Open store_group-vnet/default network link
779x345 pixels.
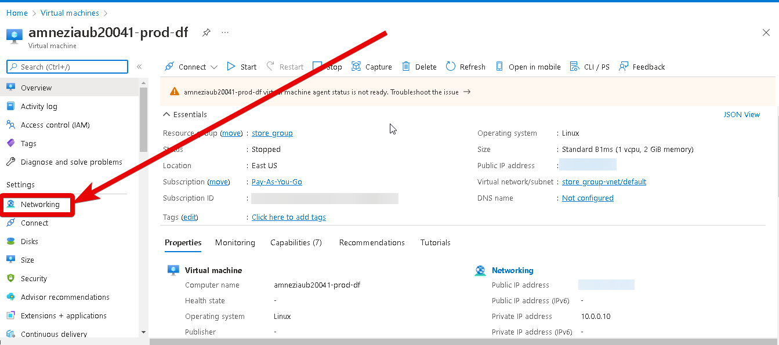pyautogui.click(x=604, y=181)
